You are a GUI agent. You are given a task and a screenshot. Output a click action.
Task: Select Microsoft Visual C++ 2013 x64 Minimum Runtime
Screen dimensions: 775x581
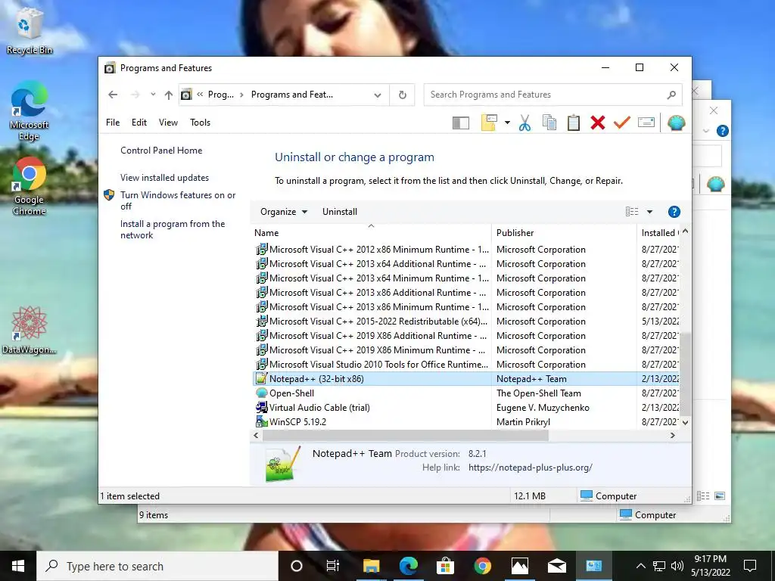pos(465,278)
